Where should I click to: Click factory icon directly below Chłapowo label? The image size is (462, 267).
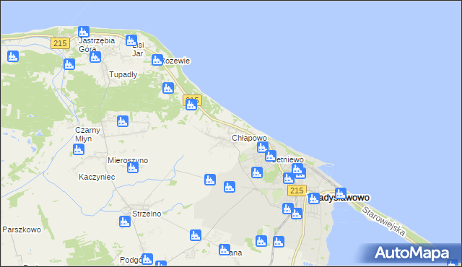[263, 147]
